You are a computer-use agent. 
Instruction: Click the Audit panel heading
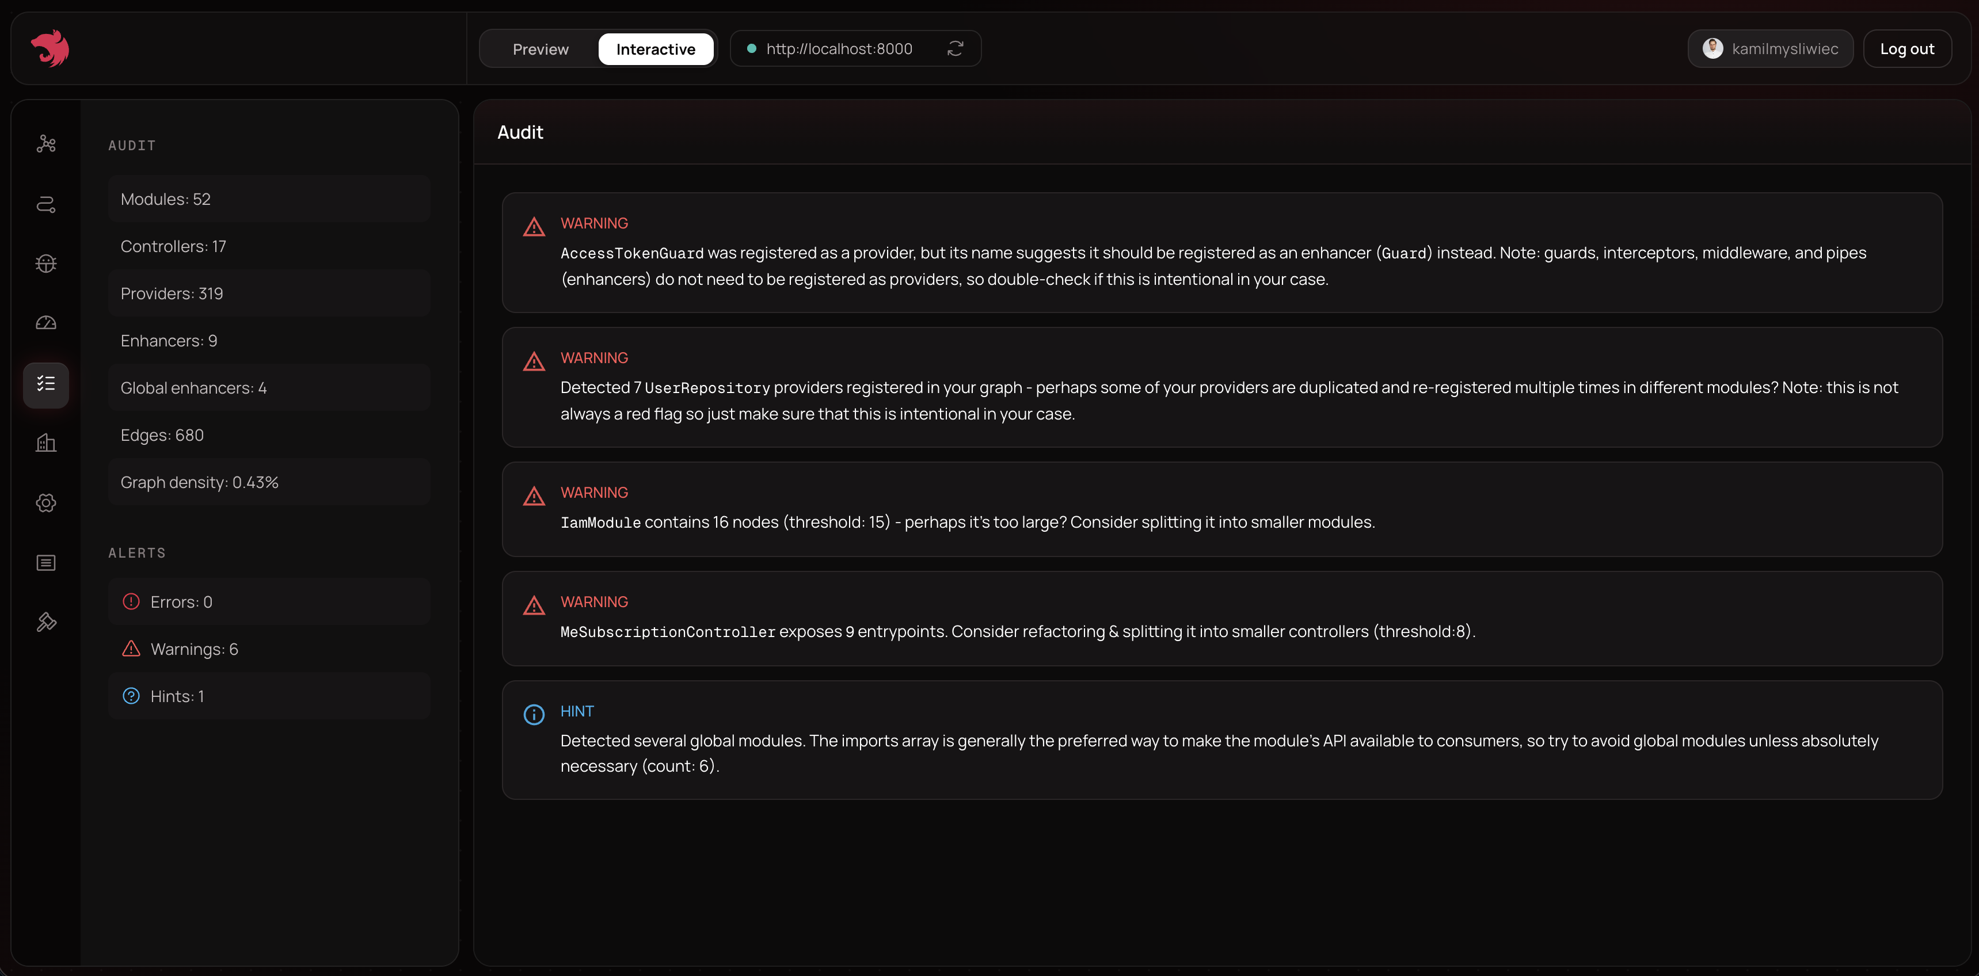pyautogui.click(x=520, y=132)
